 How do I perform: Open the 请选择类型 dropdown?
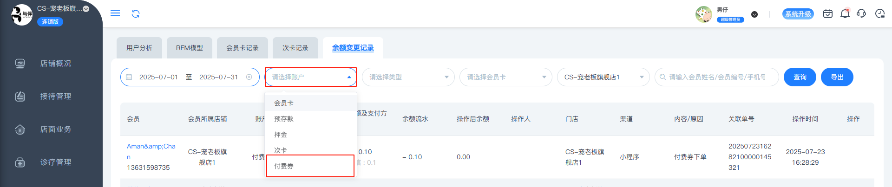[408, 77]
